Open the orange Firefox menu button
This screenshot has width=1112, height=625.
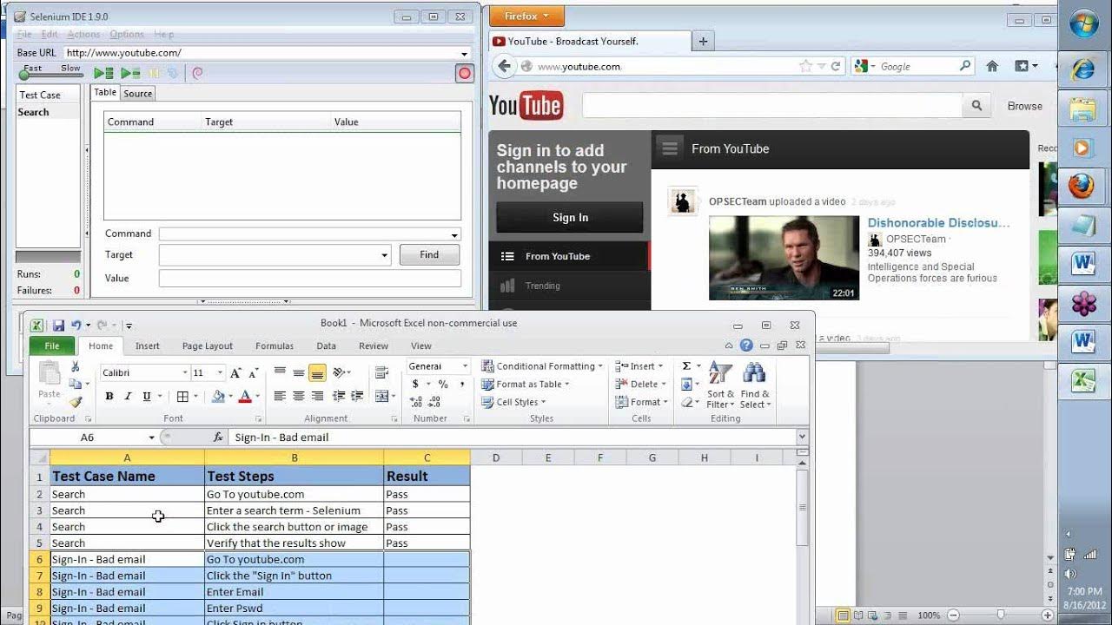527,16
